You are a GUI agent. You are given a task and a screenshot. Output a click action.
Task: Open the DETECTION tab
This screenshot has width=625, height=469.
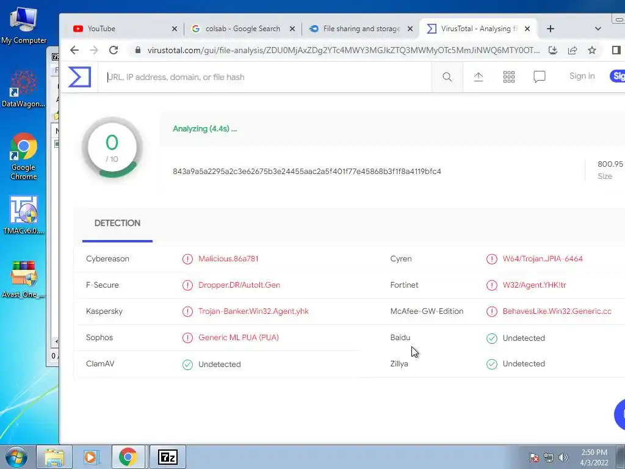pos(117,224)
